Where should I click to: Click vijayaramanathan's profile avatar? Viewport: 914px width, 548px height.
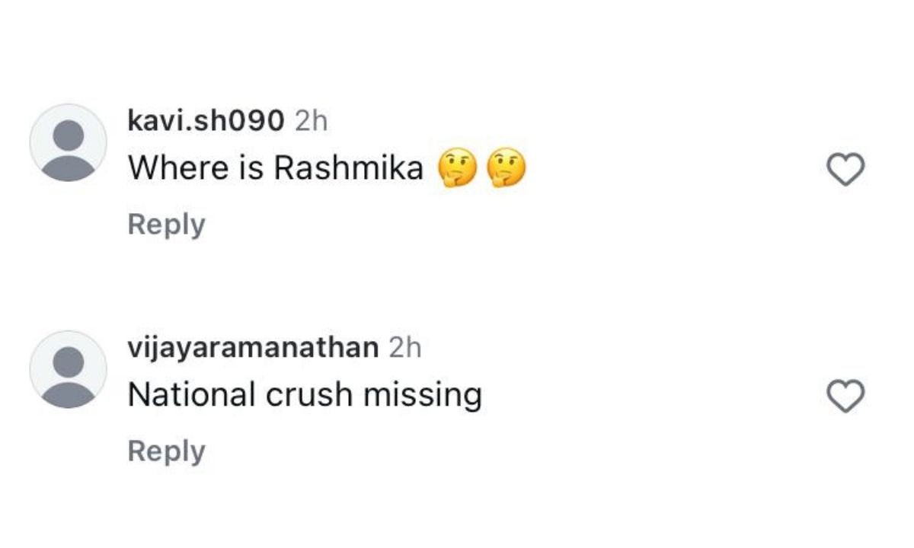(x=69, y=371)
